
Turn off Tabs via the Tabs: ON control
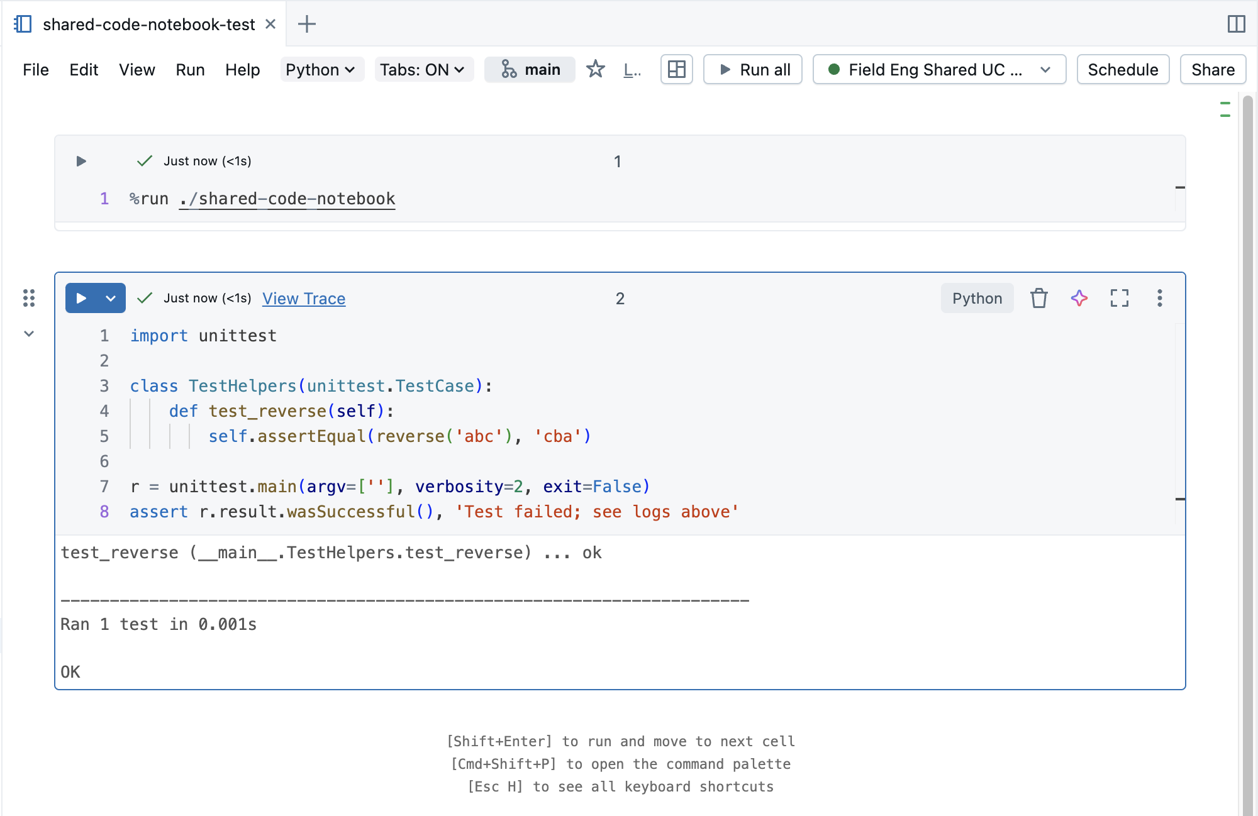pyautogui.click(x=424, y=70)
